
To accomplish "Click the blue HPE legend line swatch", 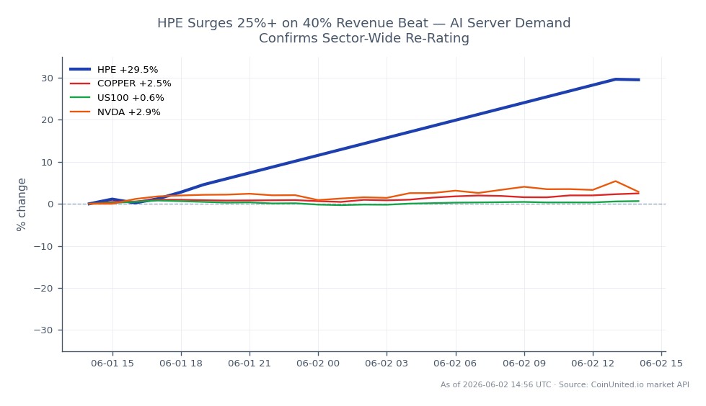I will pyautogui.click(x=80, y=69).
